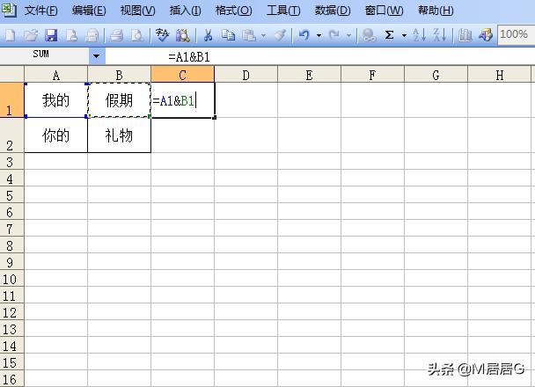The height and width of the screenshot is (387, 535).
Task: Print the sheet with the printer icon
Action: pyautogui.click(x=116, y=35)
